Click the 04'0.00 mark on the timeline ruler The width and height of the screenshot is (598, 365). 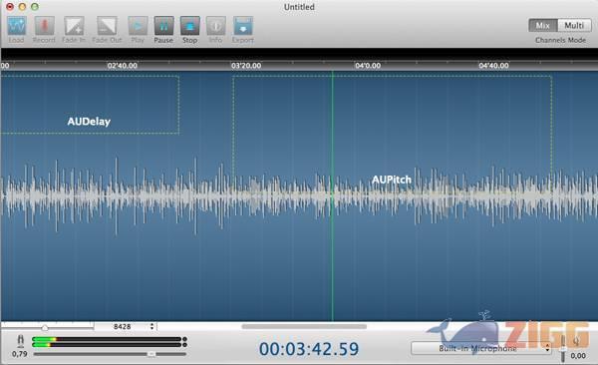tap(368, 66)
